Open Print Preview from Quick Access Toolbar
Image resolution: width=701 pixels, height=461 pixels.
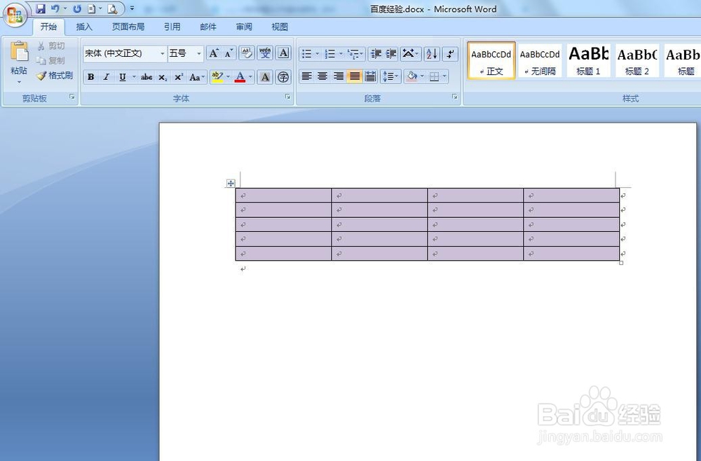[112, 8]
